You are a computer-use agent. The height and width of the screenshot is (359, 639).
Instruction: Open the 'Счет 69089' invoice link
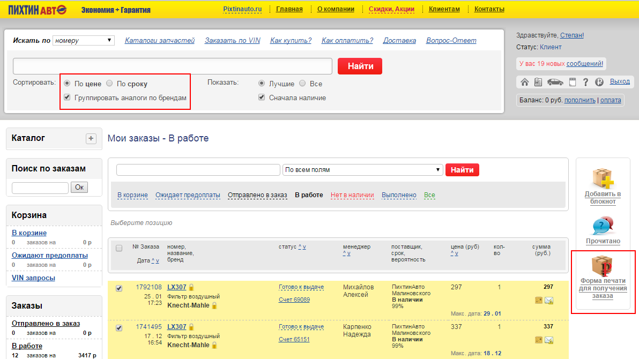294,300
